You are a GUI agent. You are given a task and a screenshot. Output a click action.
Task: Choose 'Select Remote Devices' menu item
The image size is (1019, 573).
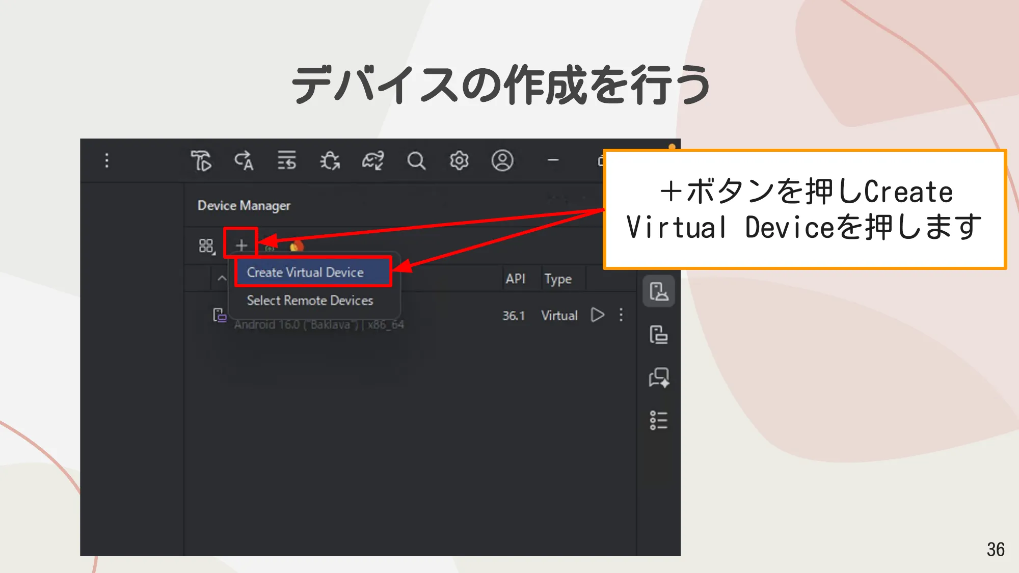pyautogui.click(x=309, y=301)
